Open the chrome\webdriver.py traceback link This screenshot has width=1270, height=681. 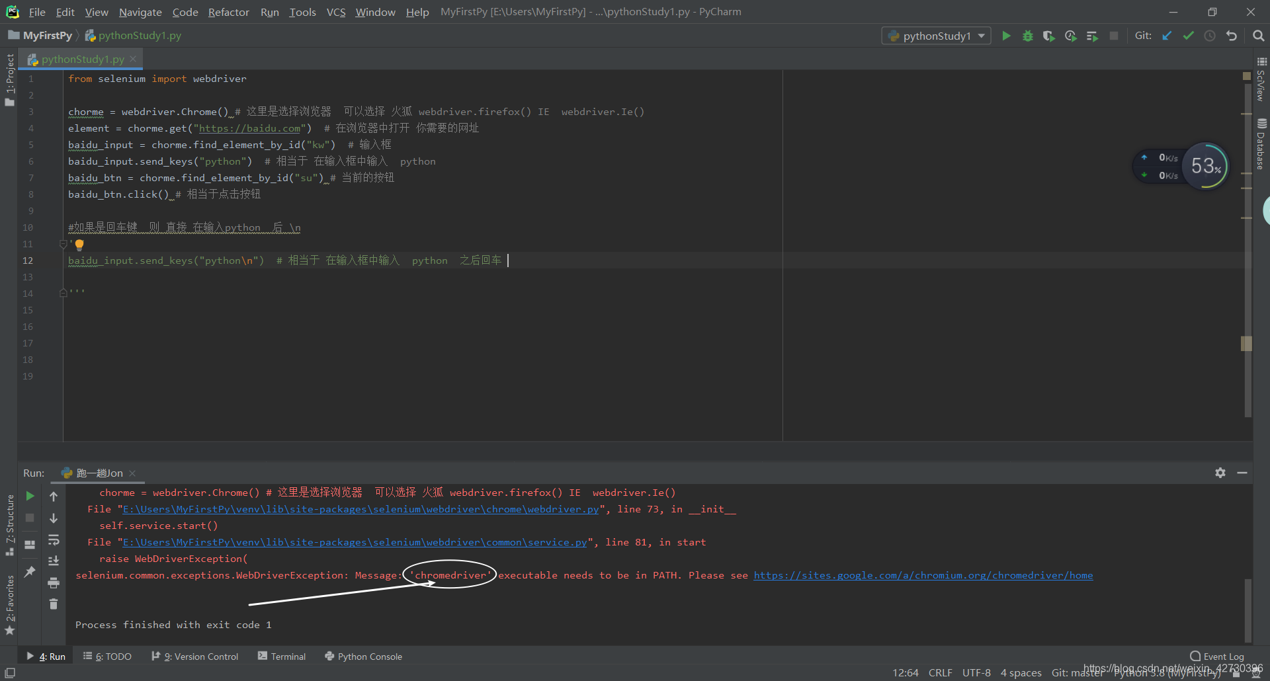[x=360, y=509]
